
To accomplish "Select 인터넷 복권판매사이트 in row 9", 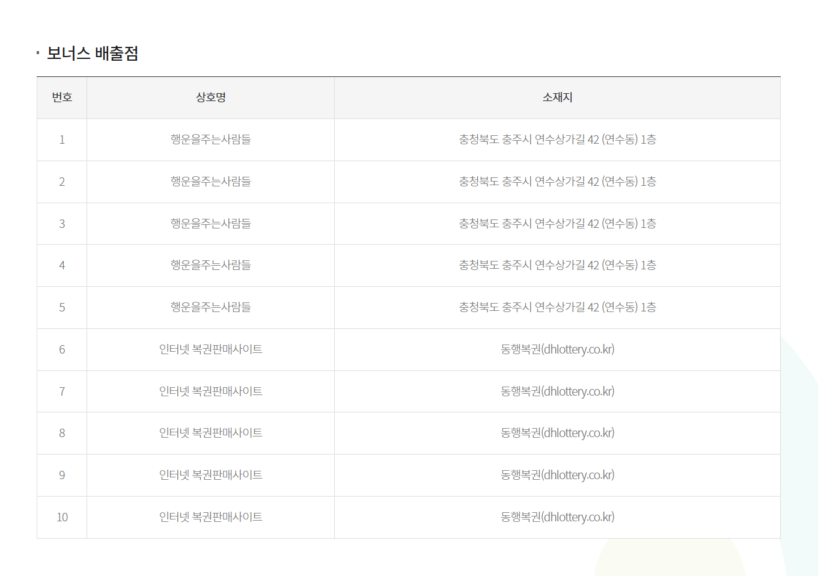I will [x=211, y=475].
